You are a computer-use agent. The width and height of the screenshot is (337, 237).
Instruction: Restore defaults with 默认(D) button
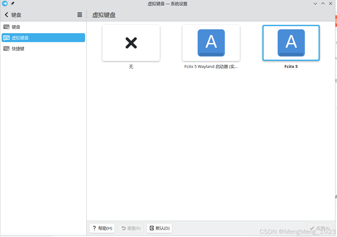pos(159,228)
